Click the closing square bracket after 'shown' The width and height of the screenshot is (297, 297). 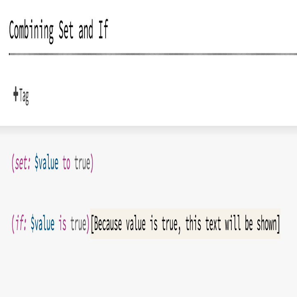coord(278,224)
